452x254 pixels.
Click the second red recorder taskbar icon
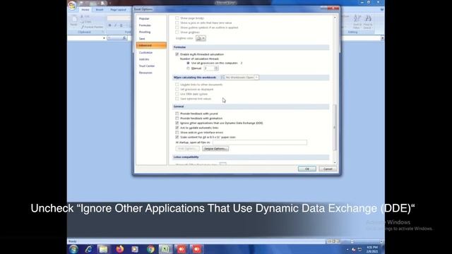coord(196,249)
